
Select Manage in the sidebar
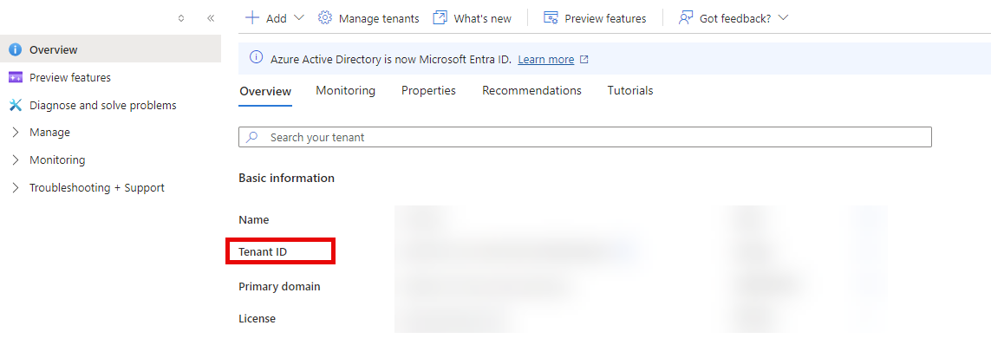point(49,133)
